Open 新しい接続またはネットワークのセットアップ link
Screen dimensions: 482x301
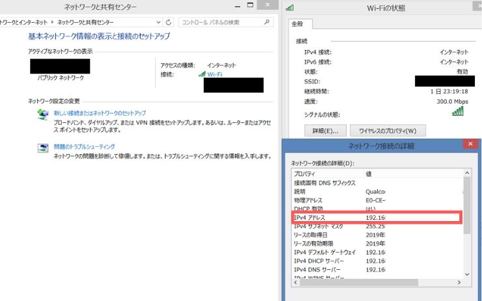[x=100, y=113]
